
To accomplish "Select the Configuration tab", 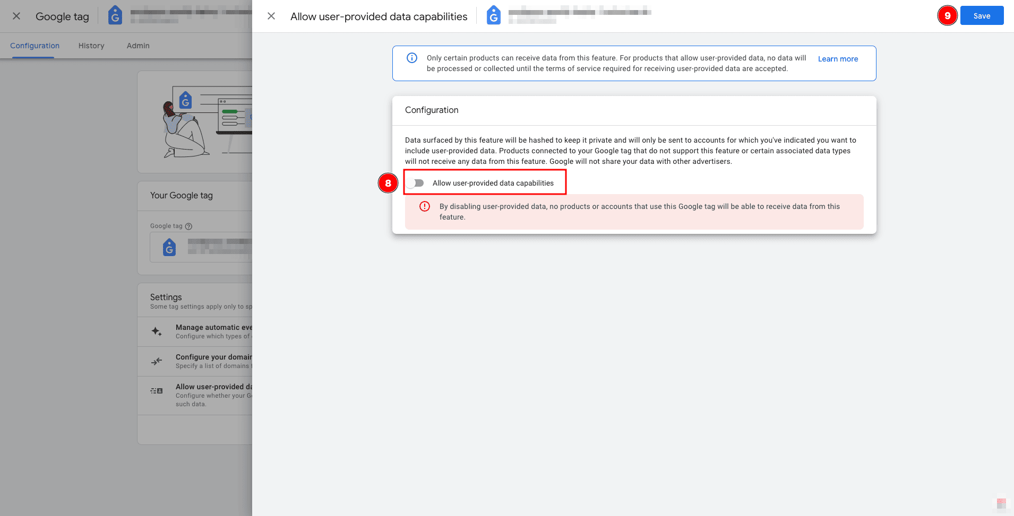I will (35, 46).
